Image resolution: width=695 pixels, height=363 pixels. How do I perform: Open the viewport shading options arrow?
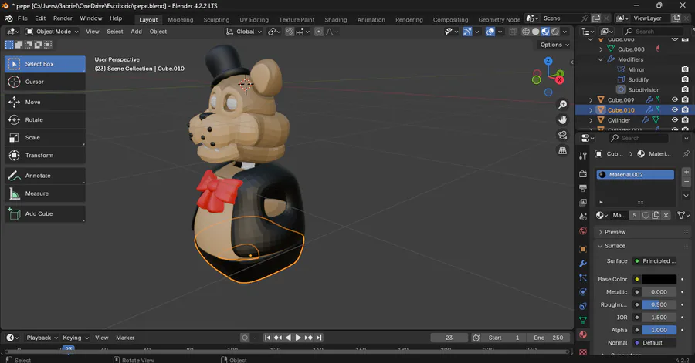click(564, 32)
